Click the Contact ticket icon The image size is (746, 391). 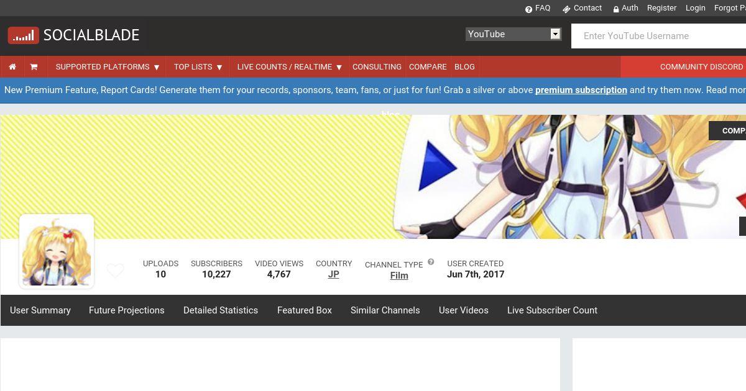(566, 9)
